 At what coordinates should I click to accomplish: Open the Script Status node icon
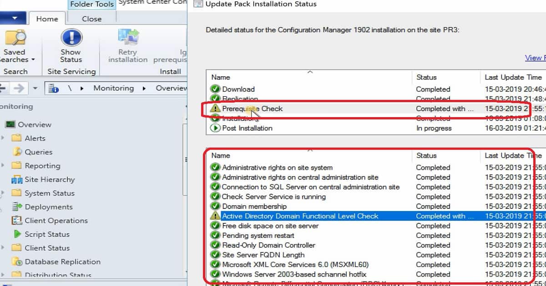tap(17, 234)
